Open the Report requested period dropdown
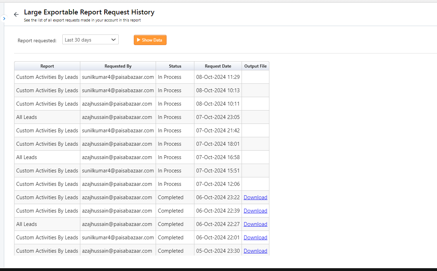 (x=90, y=40)
